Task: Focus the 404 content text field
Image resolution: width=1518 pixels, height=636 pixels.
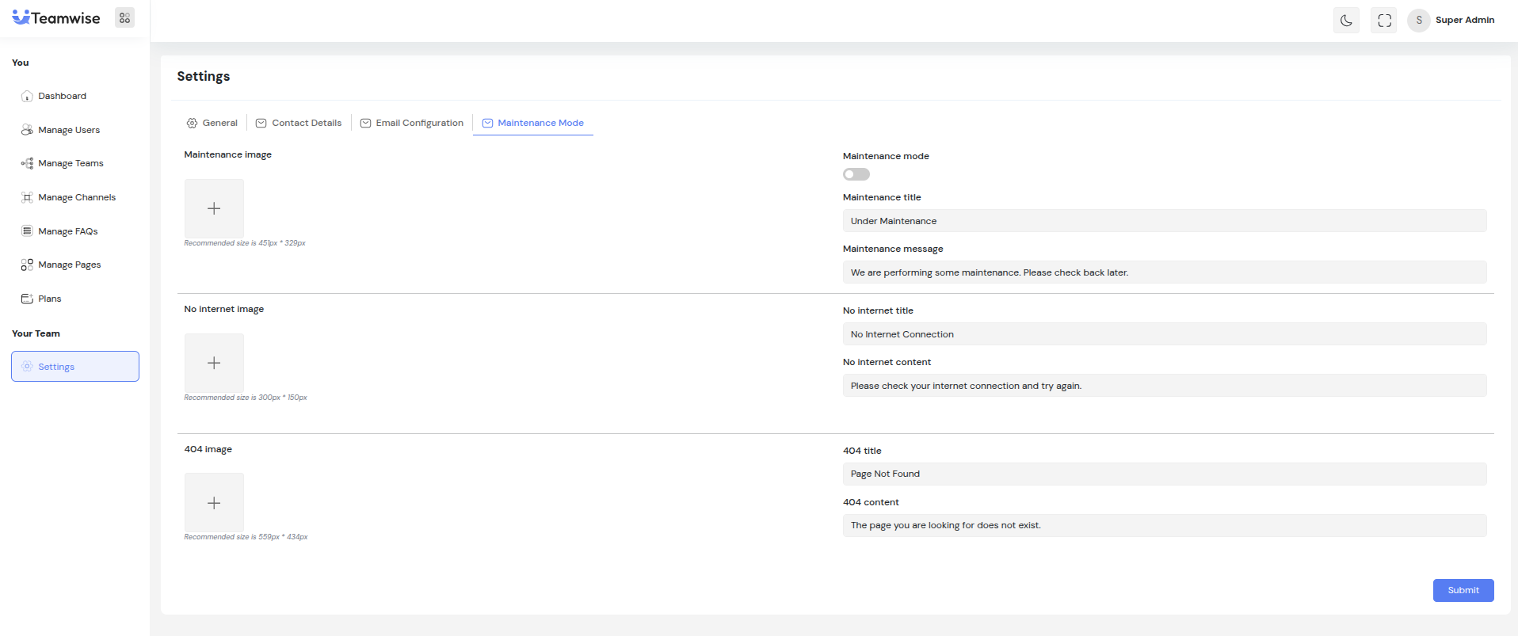Action: click(1164, 525)
